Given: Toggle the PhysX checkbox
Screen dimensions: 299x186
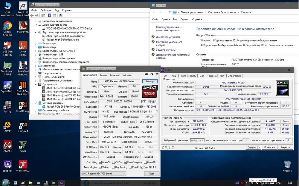Looking at the screenshot, I should pyautogui.click(x=130, y=167).
